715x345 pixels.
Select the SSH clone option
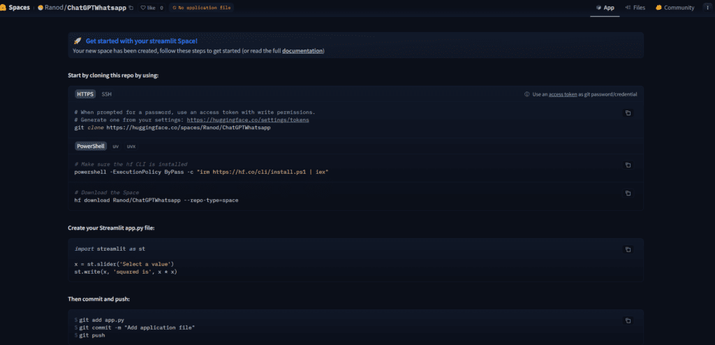click(106, 94)
